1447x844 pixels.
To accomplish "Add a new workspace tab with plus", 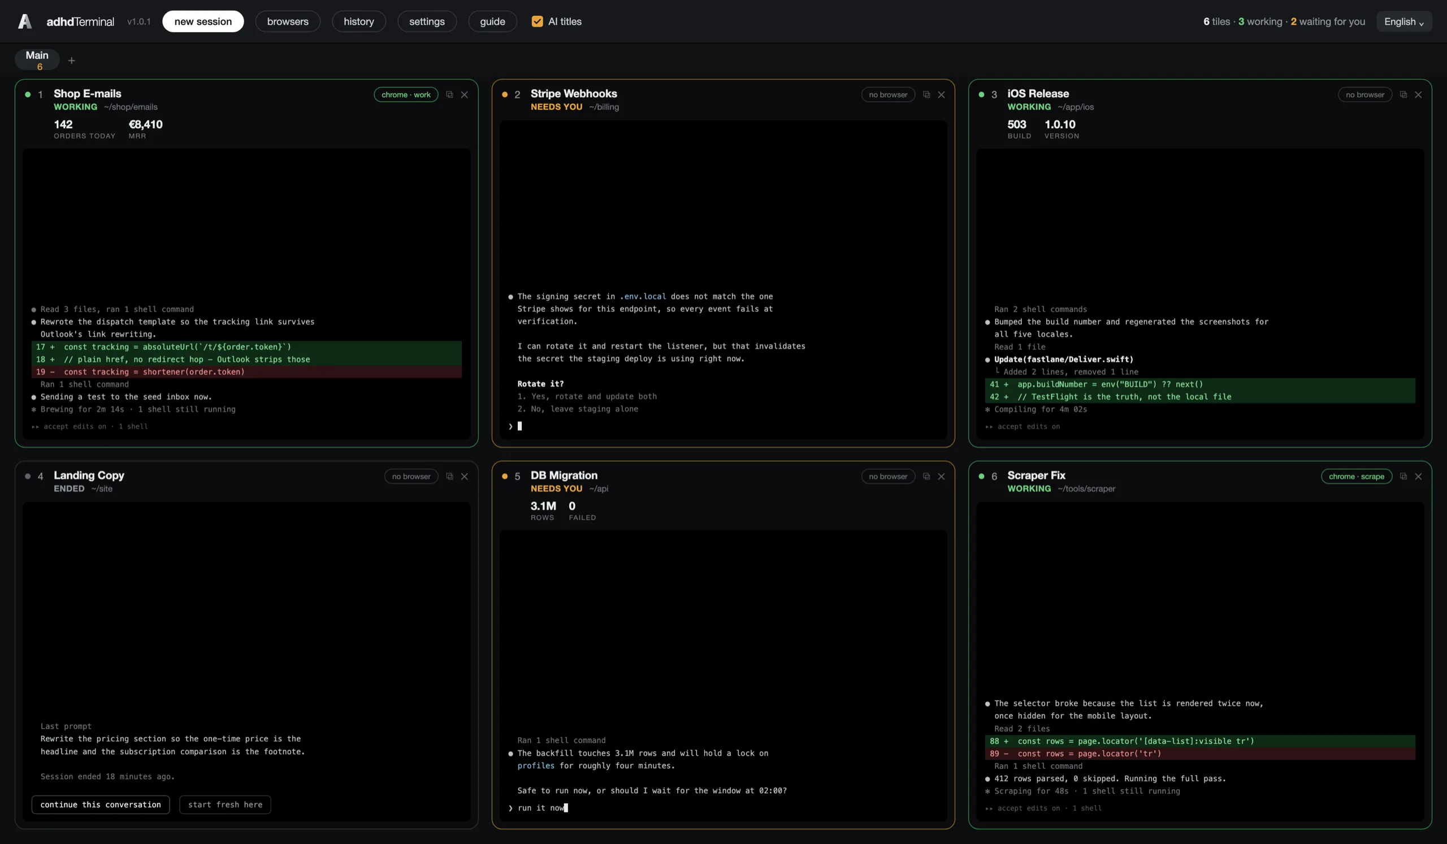I will pyautogui.click(x=71, y=60).
